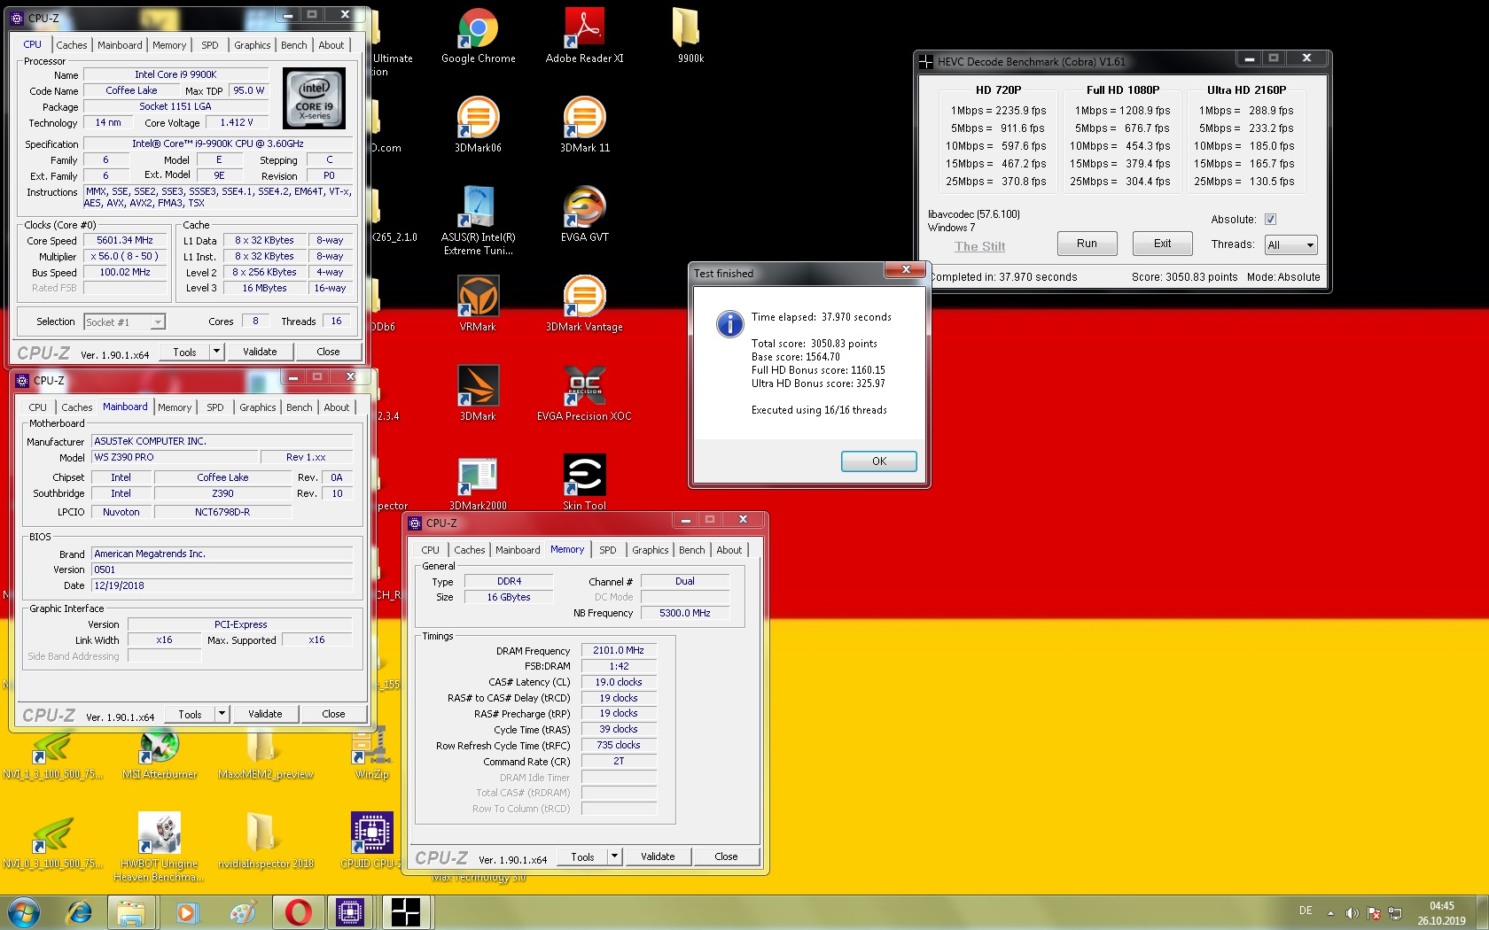Expand Tools arrow in Memory CPU-Z window

coord(614,856)
